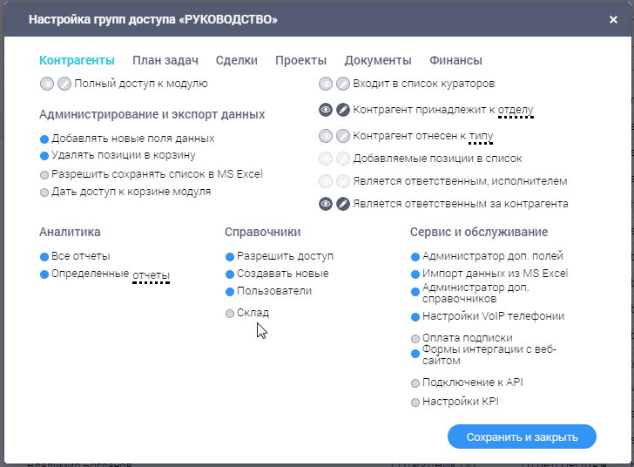Toggle 'Склад' access option
The height and width of the screenshot is (467, 634).
(x=230, y=313)
